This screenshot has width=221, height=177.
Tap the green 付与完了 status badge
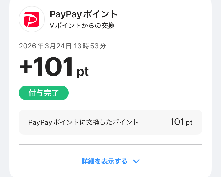(x=44, y=93)
